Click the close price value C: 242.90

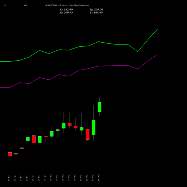66,10
